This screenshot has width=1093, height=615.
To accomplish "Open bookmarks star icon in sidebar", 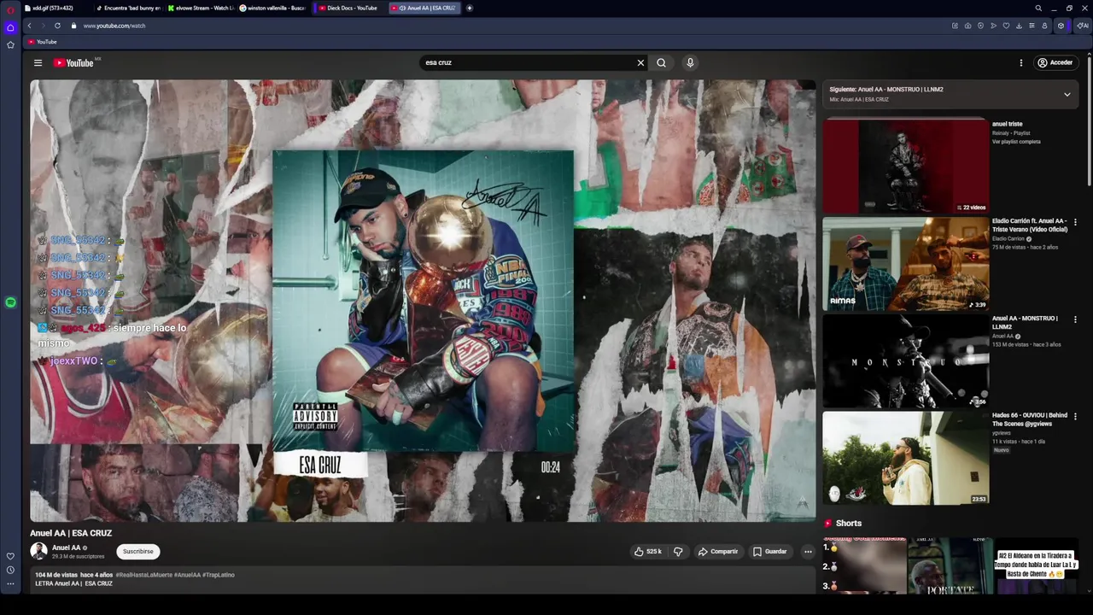I will tap(10, 44).
